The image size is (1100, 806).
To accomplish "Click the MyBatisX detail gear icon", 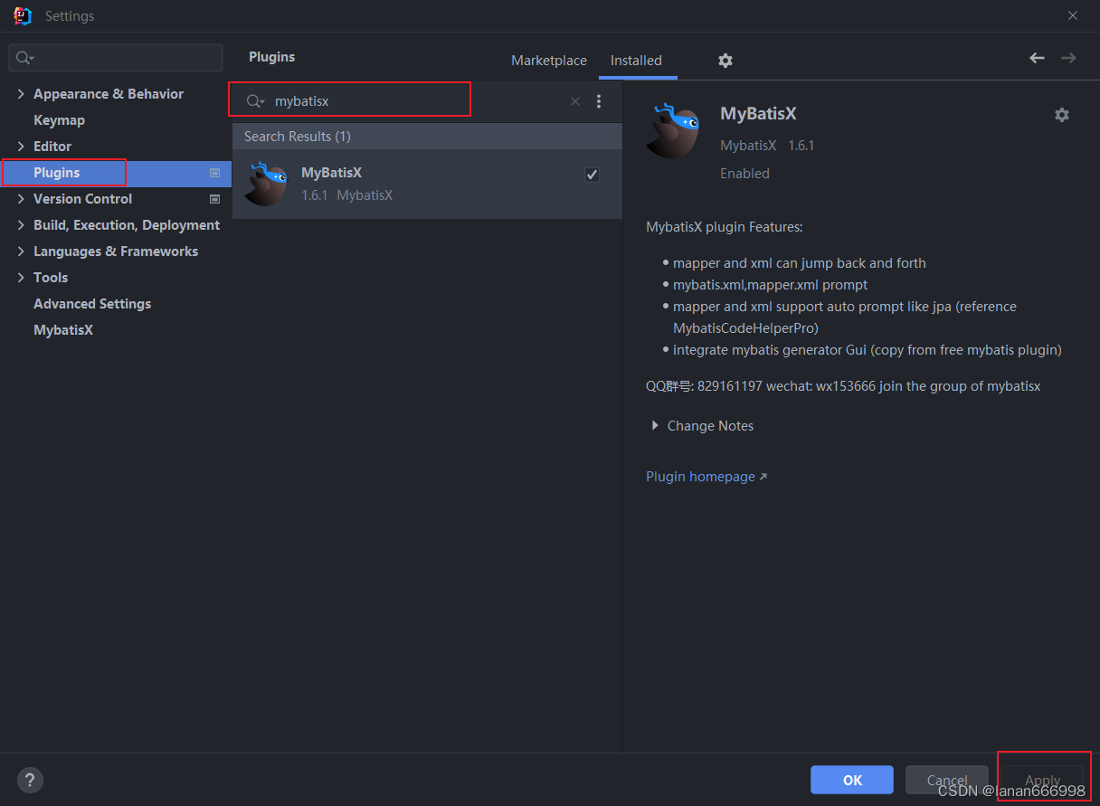I will pyautogui.click(x=1062, y=115).
